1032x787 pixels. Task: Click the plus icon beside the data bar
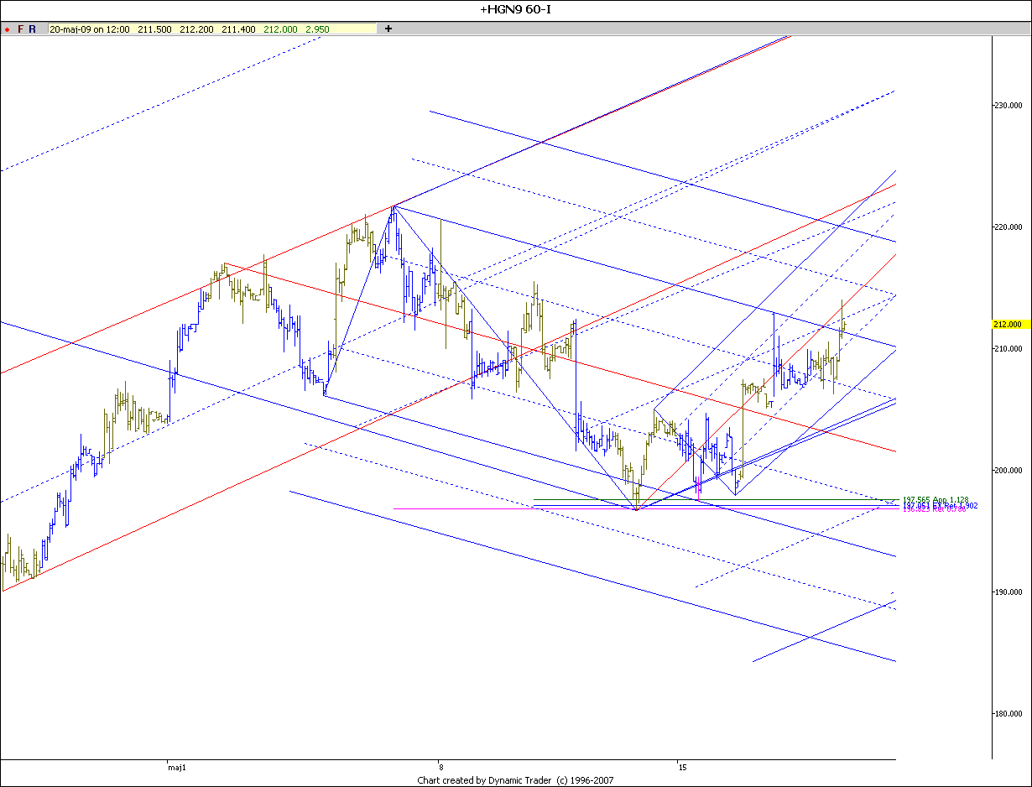[x=388, y=29]
